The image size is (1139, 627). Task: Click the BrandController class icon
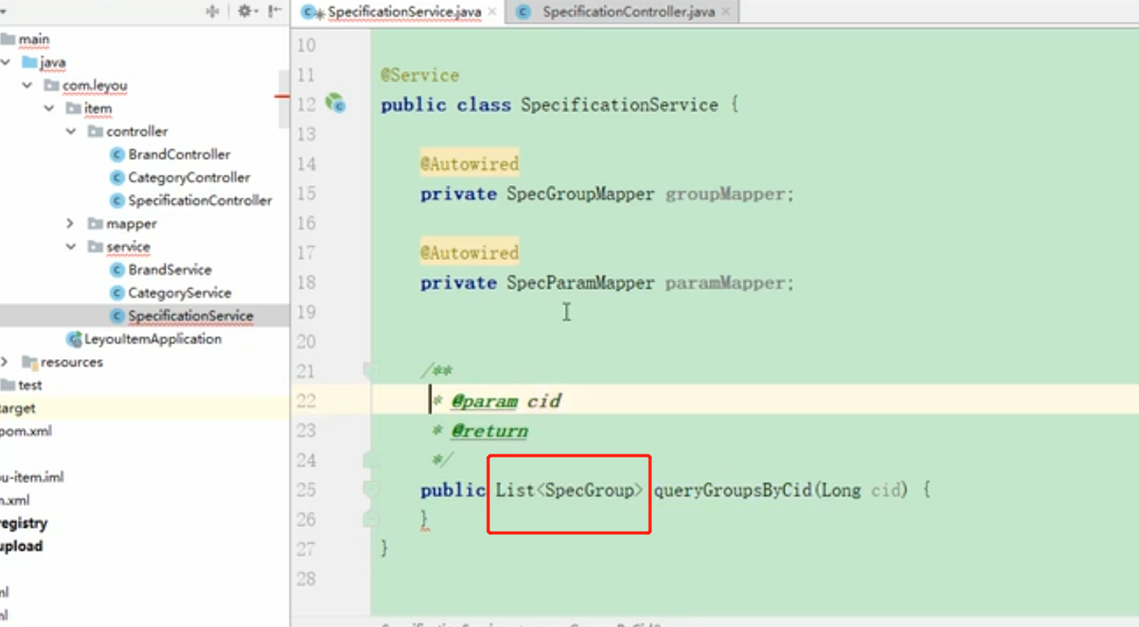click(x=117, y=155)
